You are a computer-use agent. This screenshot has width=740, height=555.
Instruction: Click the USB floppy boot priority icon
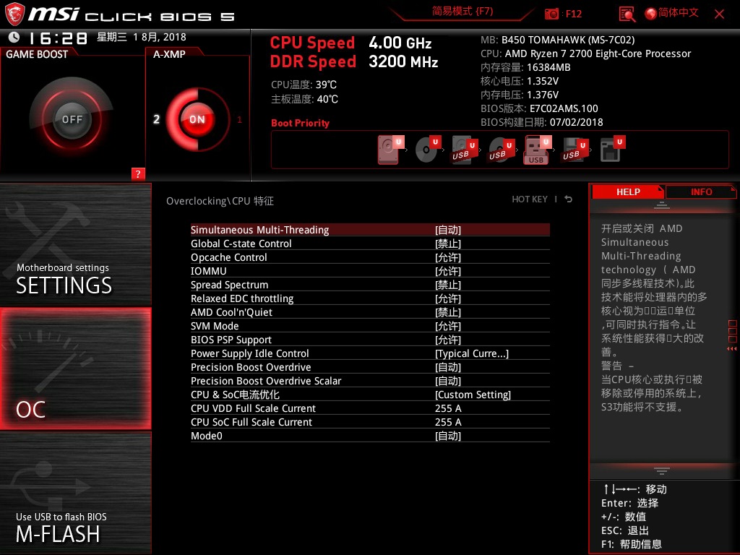[575, 150]
